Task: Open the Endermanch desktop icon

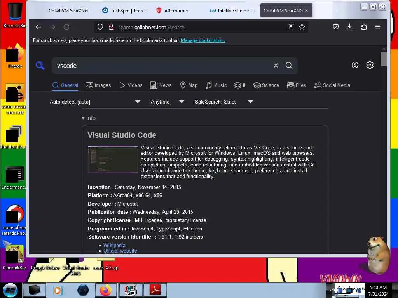Action: pyautogui.click(x=14, y=177)
